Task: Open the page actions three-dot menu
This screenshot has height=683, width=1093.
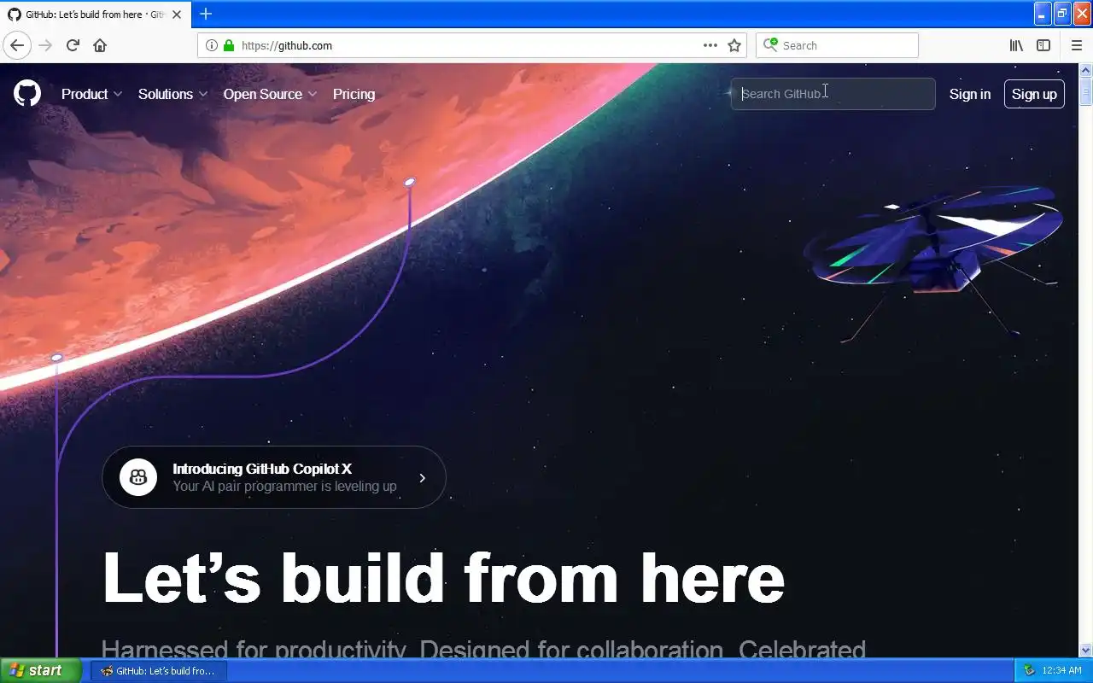Action: coord(710,45)
